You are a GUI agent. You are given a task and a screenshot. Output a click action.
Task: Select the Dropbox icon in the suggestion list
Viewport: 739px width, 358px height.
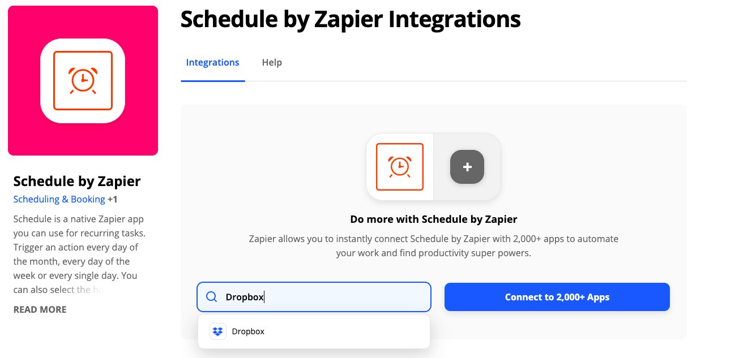pos(217,331)
